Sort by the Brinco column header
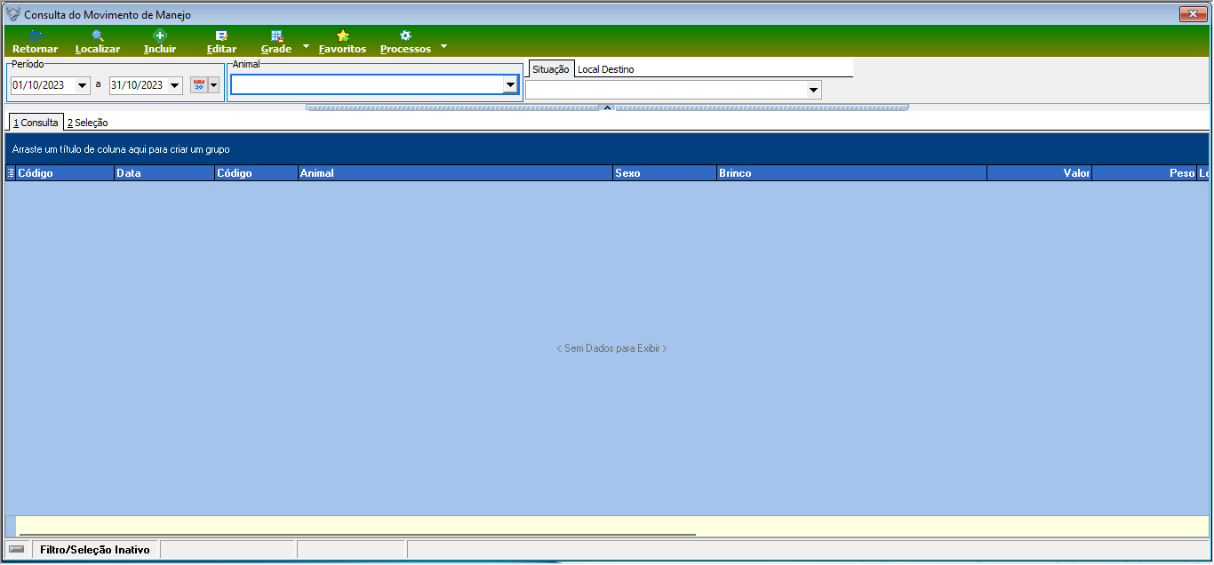The height and width of the screenshot is (565, 1214). click(851, 173)
